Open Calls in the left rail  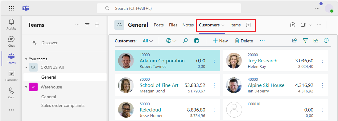(x=11, y=93)
